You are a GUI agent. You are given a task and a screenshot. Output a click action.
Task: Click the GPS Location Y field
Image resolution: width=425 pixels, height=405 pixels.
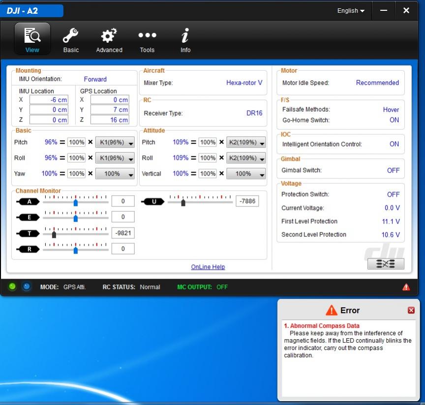point(110,110)
